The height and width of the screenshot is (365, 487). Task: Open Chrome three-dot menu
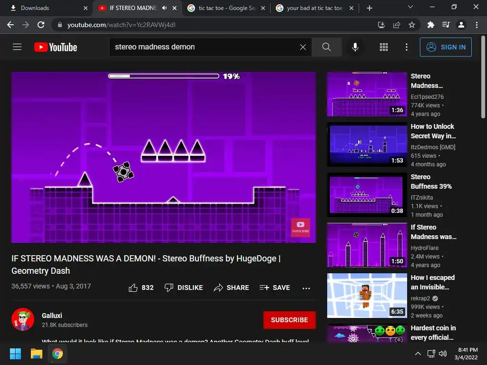(x=477, y=25)
